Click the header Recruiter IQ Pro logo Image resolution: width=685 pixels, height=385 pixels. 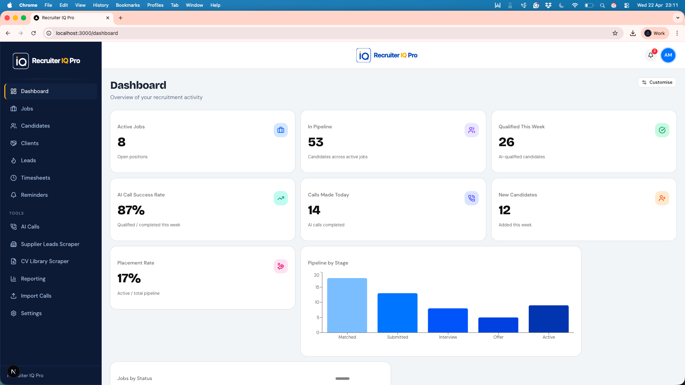pyautogui.click(x=387, y=55)
